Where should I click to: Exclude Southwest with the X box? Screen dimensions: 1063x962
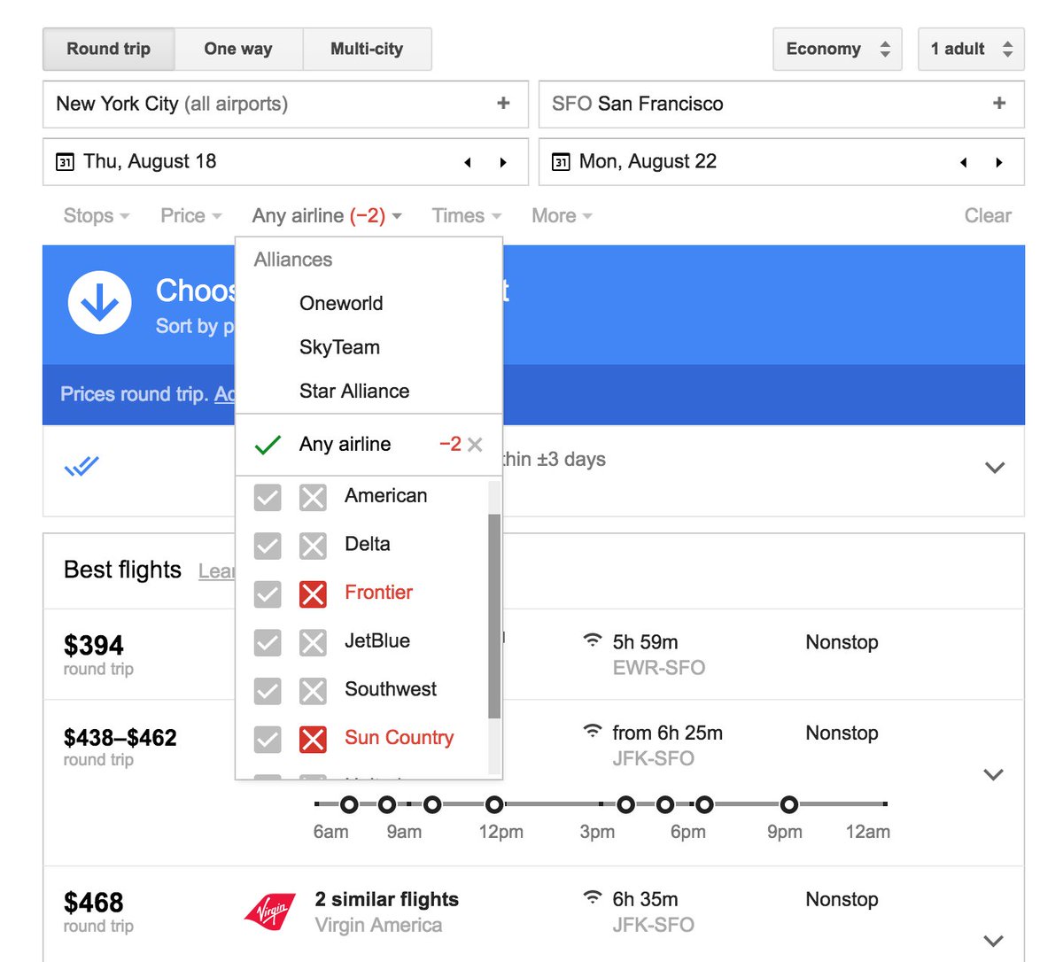click(x=313, y=691)
